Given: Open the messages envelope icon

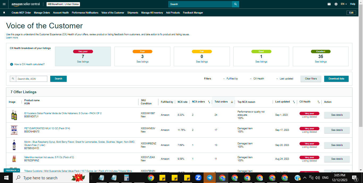Looking at the screenshot, I should (x=329, y=4).
